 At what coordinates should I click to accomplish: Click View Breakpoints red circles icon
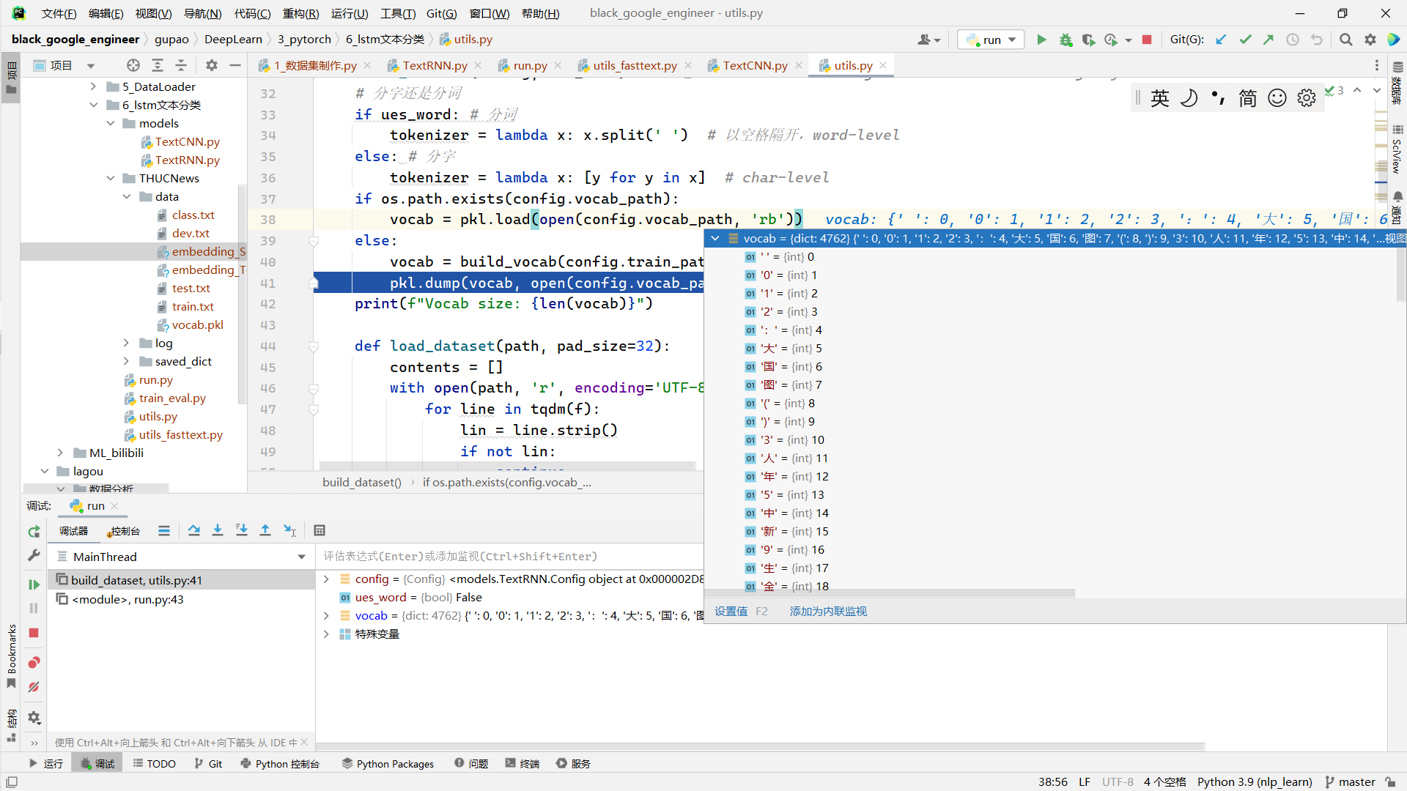click(x=34, y=663)
